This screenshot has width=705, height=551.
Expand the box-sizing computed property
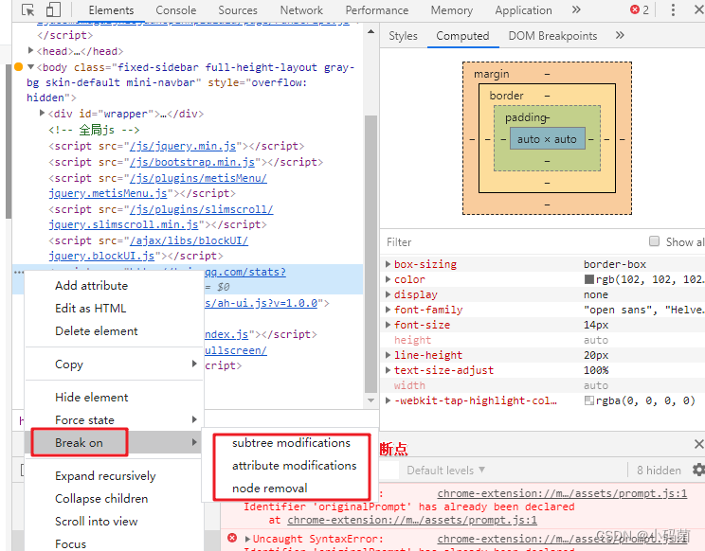click(388, 264)
